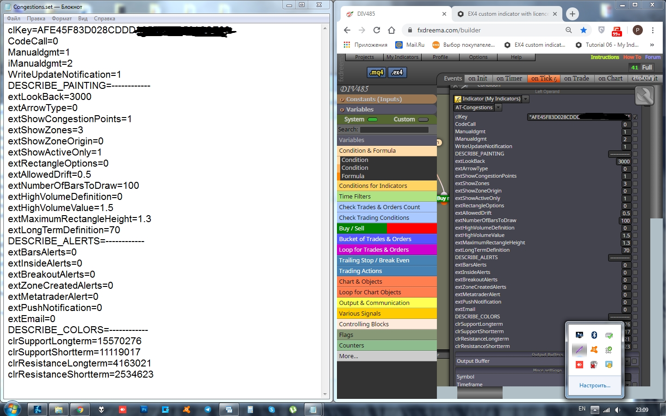Download the .ex4 file

coord(397,72)
